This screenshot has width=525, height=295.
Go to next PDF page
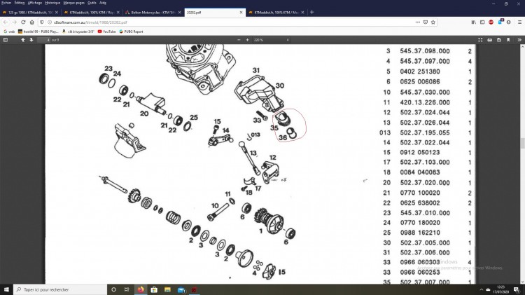click(31, 40)
